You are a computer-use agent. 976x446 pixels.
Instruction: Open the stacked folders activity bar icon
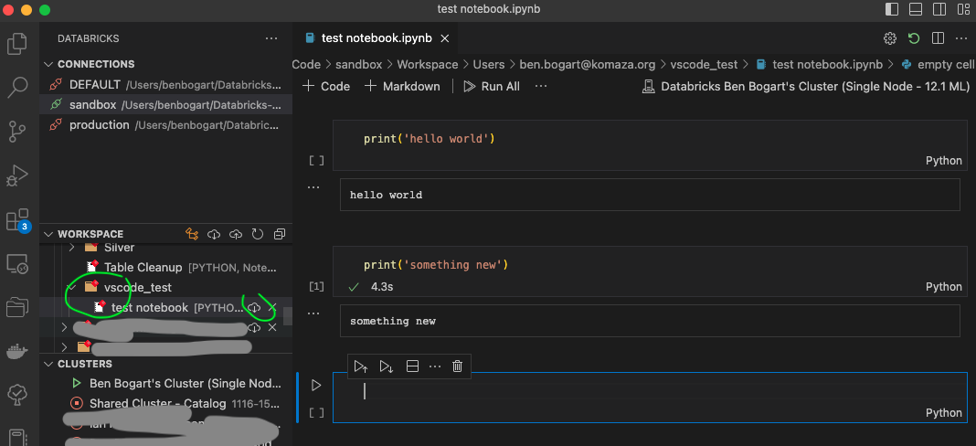pyautogui.click(x=16, y=308)
